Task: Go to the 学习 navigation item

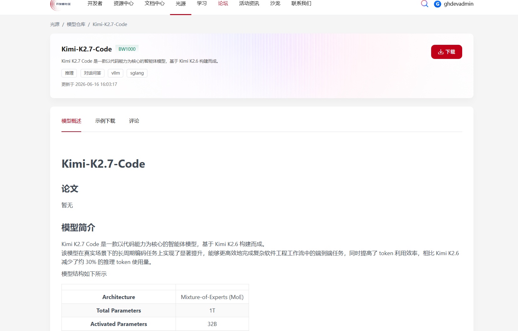Action: click(202, 3)
